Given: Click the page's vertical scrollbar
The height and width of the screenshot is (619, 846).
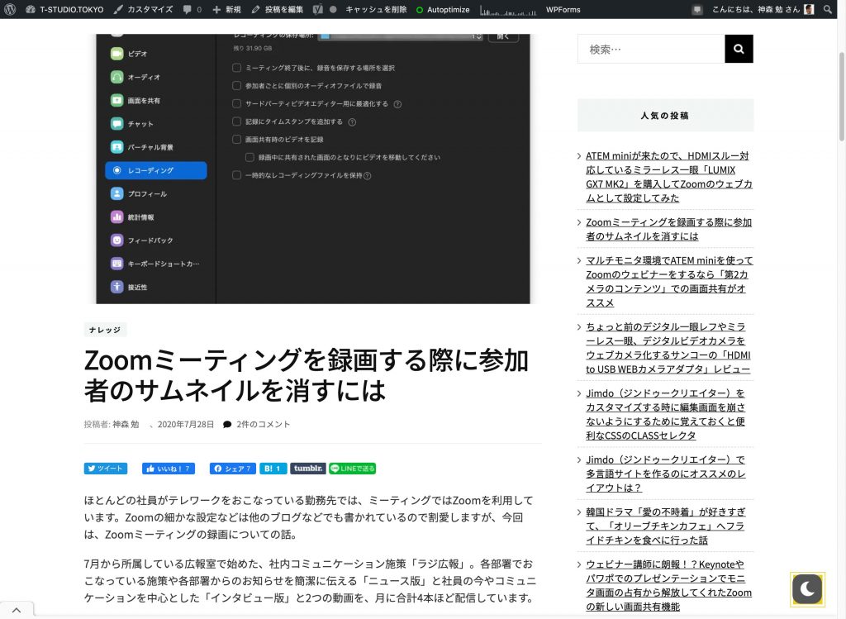Looking at the screenshot, I should pos(842,98).
